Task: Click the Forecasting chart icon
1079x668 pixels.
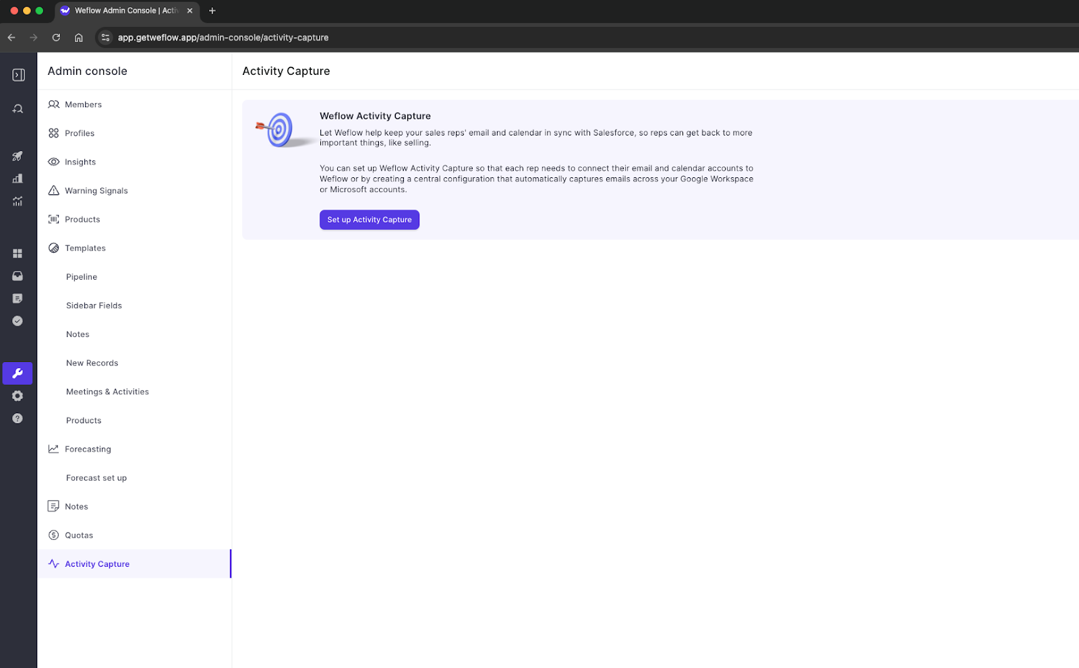Action: point(54,449)
